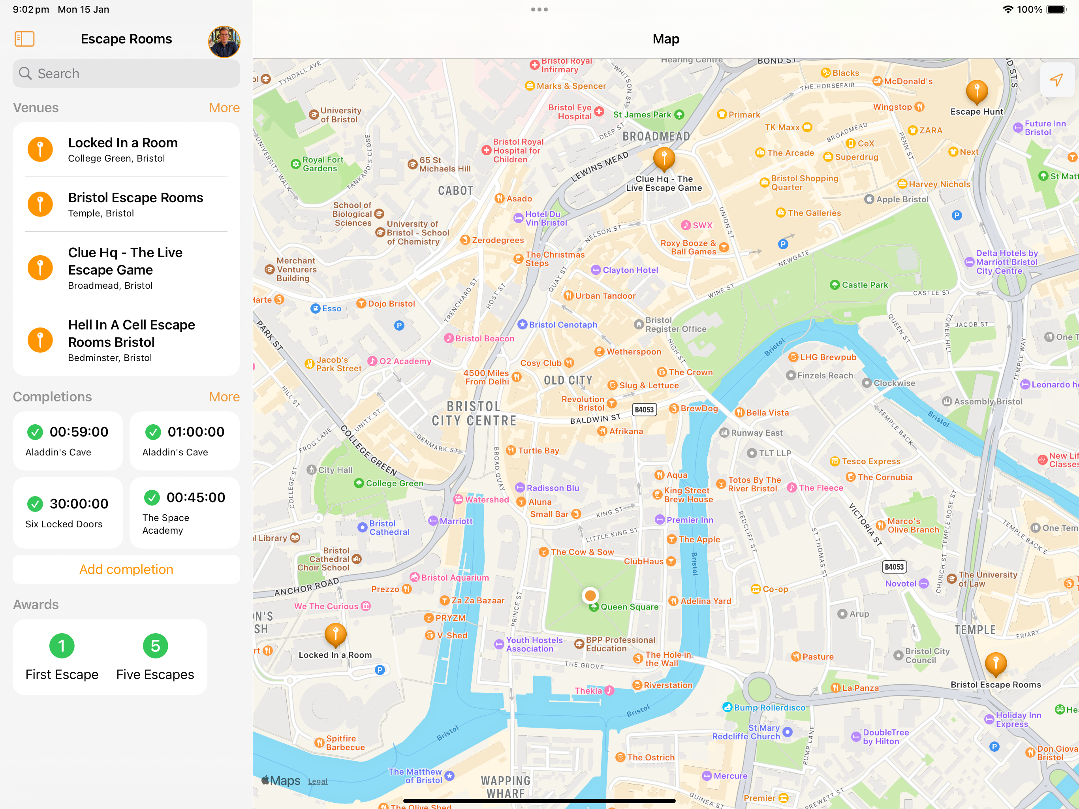Viewport: 1079px width, 809px height.
Task: Open More next to Venues
Action: pos(224,107)
